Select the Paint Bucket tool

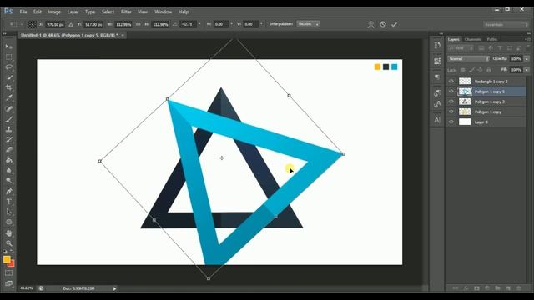coord(9,160)
